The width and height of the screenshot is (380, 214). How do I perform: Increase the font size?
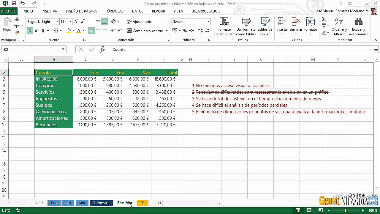point(76,22)
